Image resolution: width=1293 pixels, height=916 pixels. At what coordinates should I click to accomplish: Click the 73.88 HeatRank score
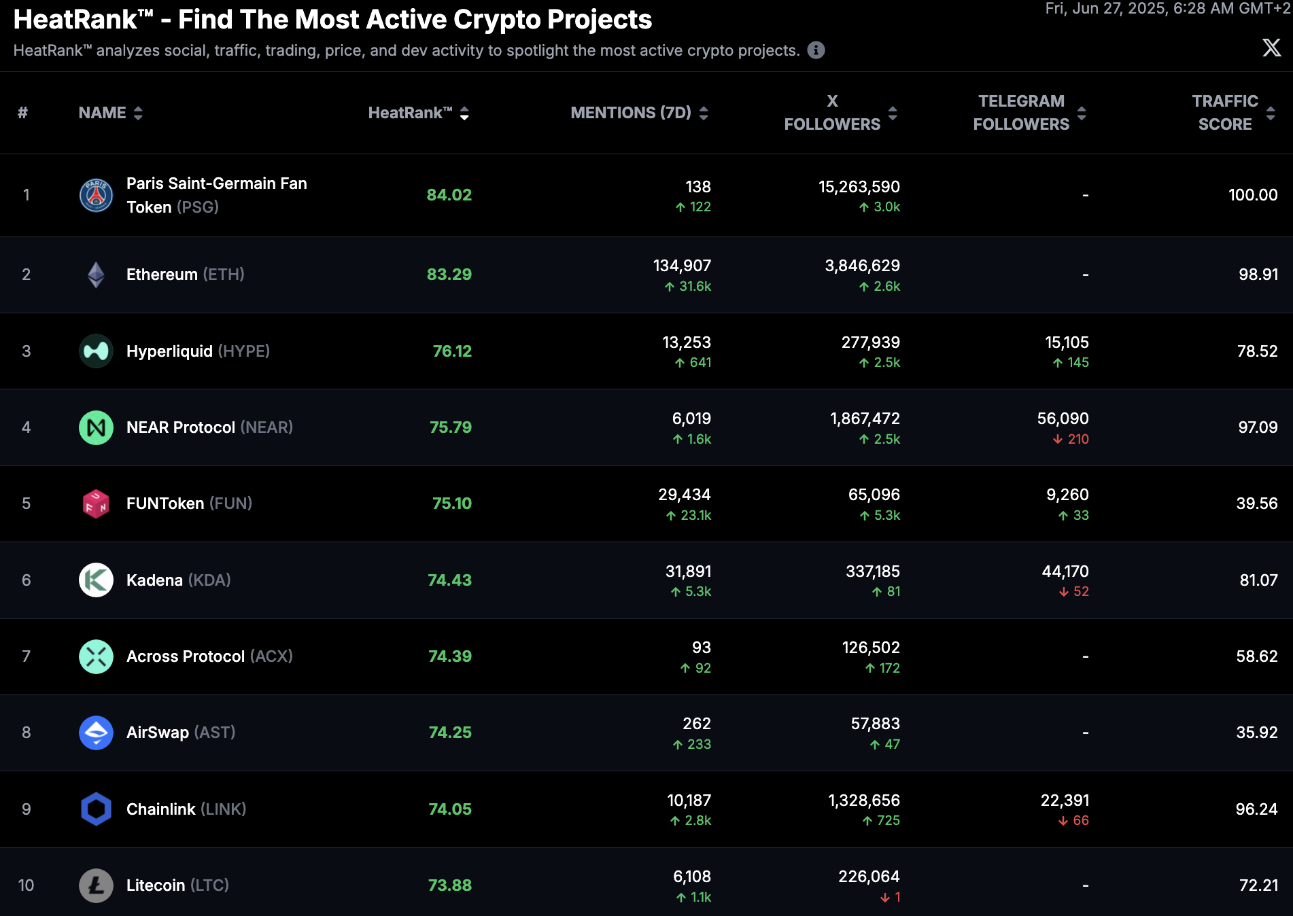coord(449,885)
